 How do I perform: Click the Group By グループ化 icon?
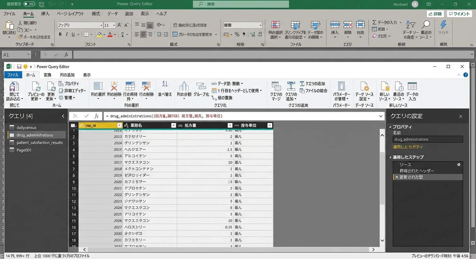[x=201, y=86]
